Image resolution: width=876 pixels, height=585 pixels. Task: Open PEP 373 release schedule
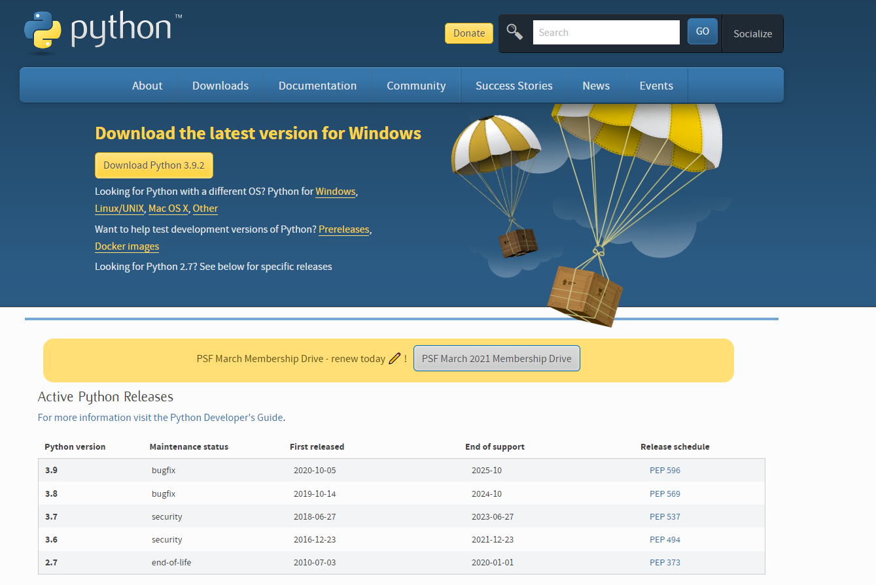pos(665,563)
